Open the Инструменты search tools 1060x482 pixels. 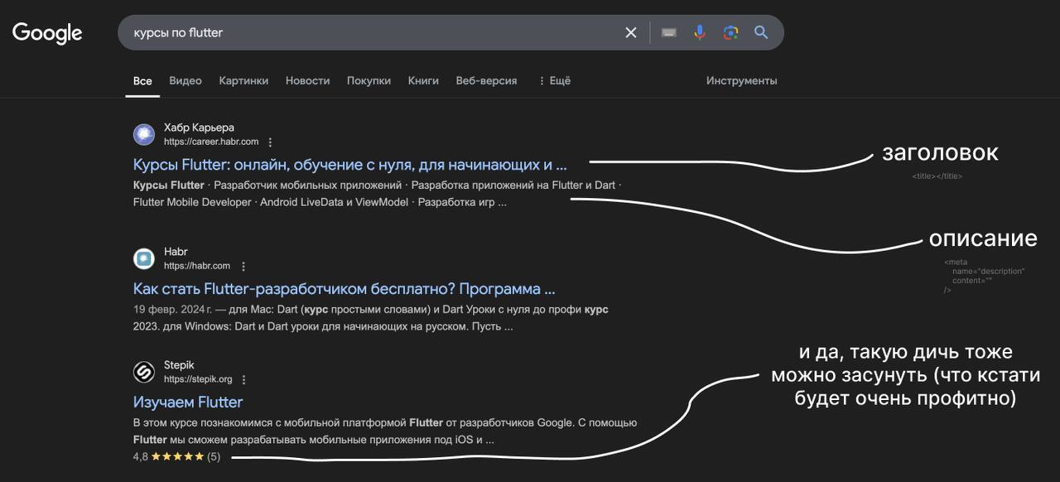point(741,81)
